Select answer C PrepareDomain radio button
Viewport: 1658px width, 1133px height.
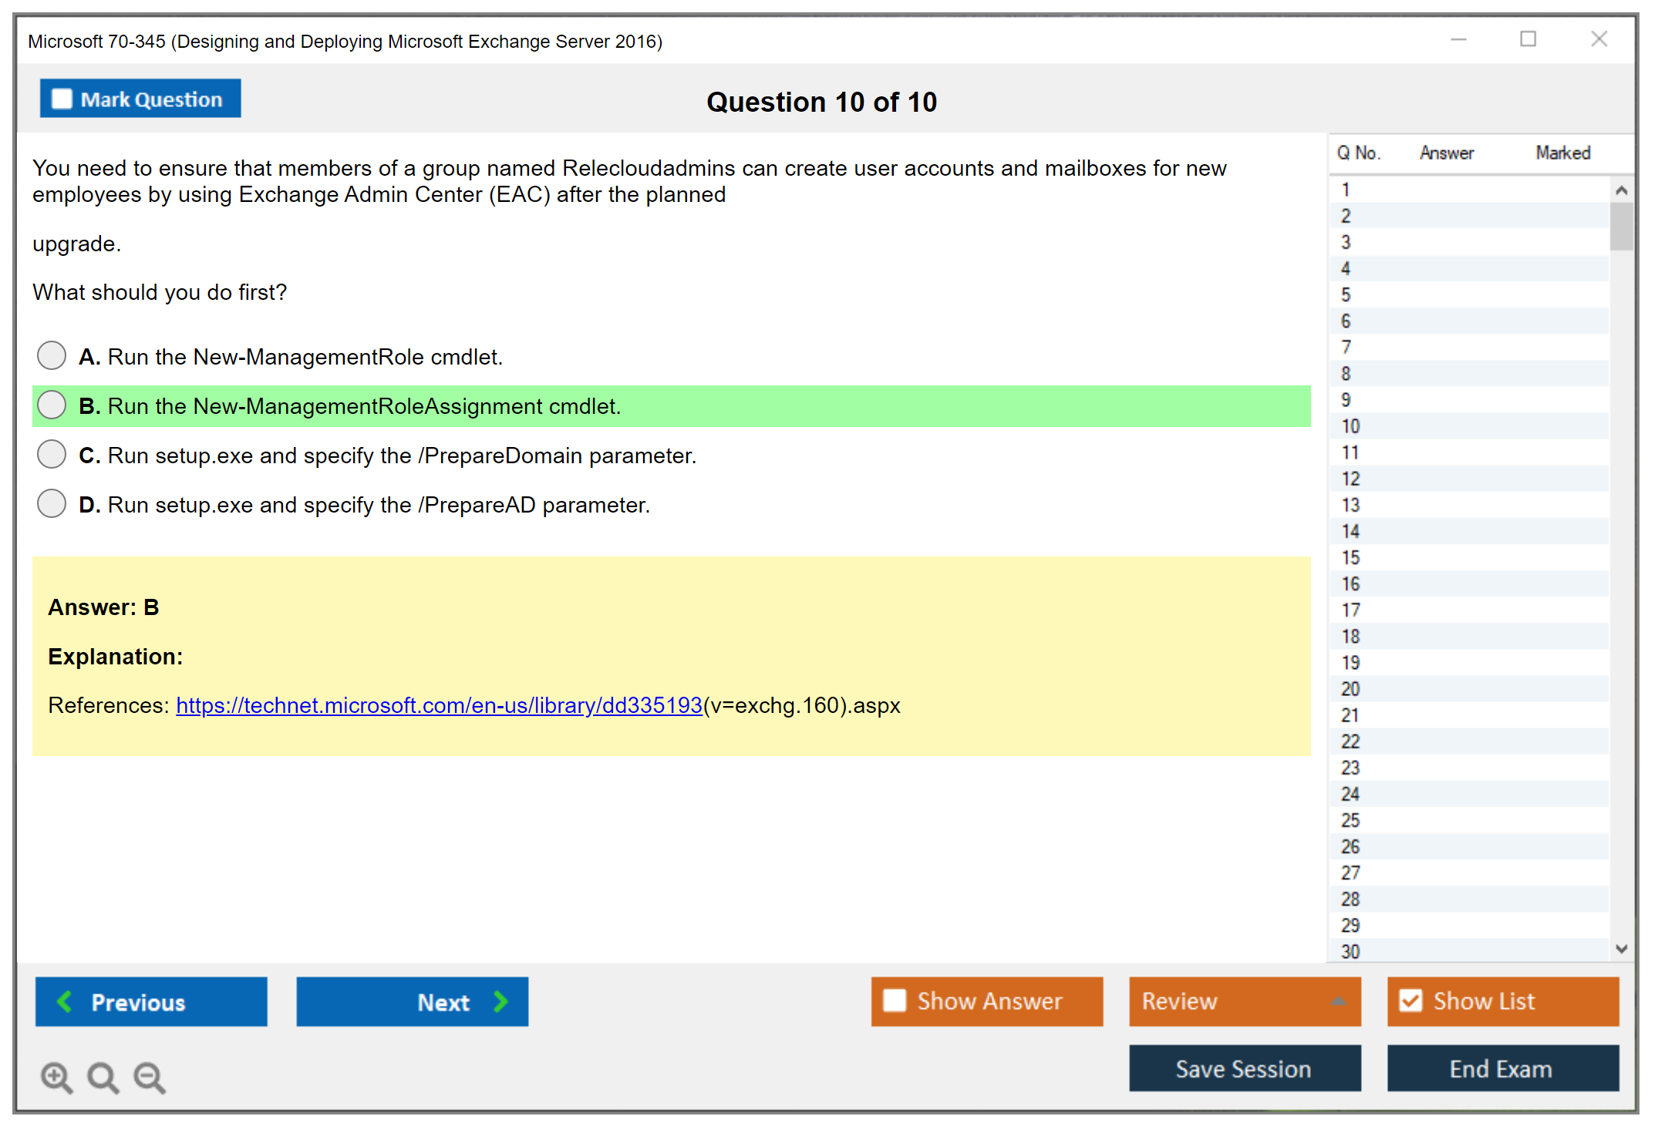pos(52,455)
